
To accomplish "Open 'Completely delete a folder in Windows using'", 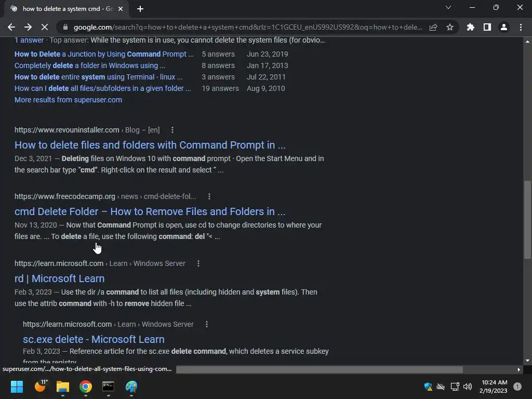I will pyautogui.click(x=89, y=66).
